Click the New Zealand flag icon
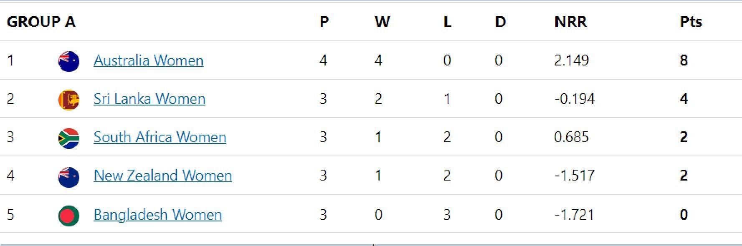 (69, 177)
